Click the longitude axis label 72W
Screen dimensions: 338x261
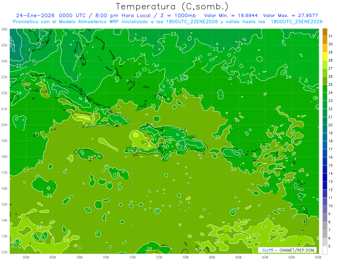[x=159, y=257]
